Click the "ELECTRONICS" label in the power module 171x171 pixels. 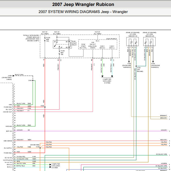pos(112,39)
